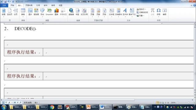Open the Shapes (形状) gallery
The height and width of the screenshot is (110, 196).
point(42,13)
